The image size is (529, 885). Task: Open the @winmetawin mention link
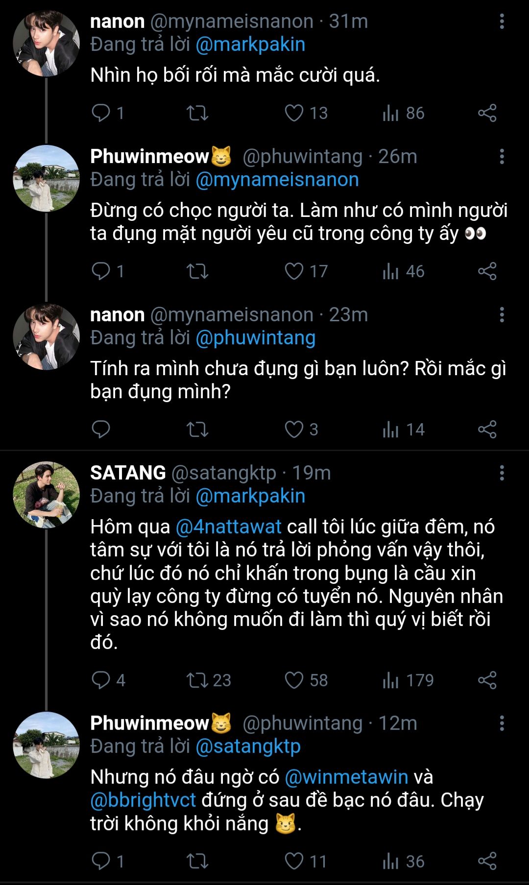pyautogui.click(x=346, y=777)
